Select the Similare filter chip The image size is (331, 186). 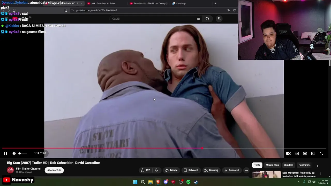pos(289,165)
